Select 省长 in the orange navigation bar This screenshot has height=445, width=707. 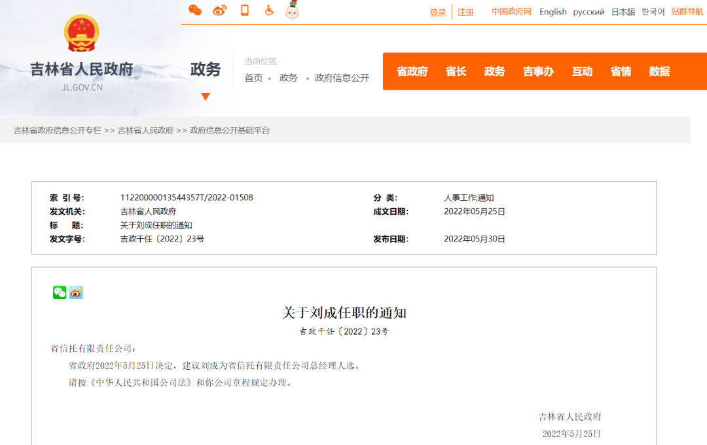click(456, 71)
